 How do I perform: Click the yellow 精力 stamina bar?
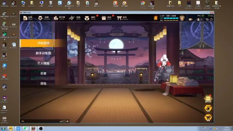(x=171, y=20)
